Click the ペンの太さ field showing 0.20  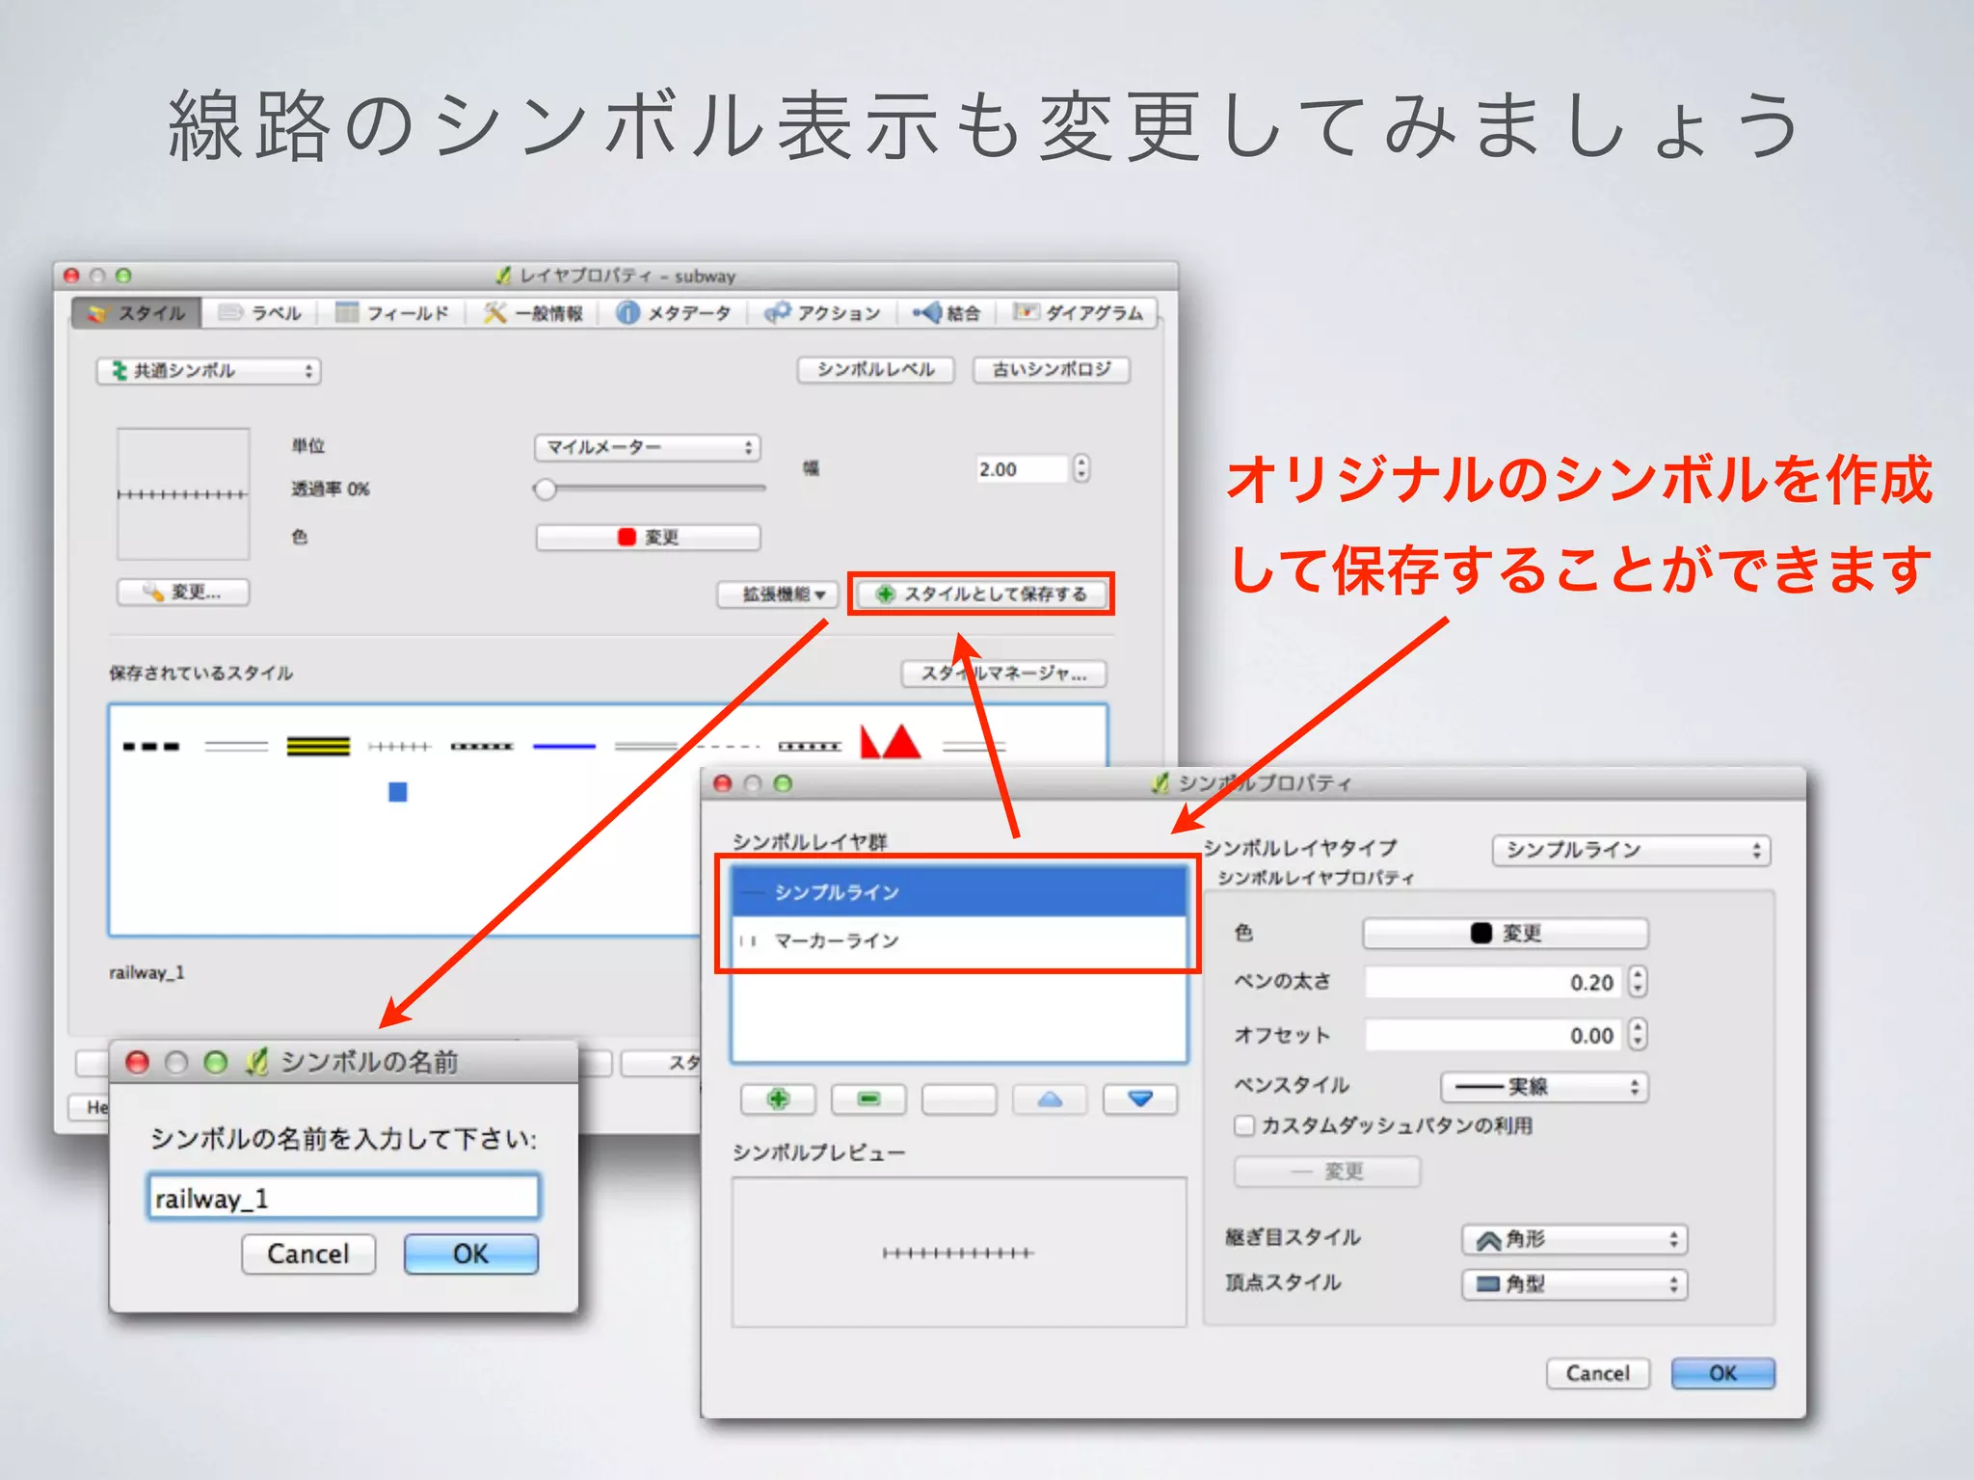pos(1494,982)
